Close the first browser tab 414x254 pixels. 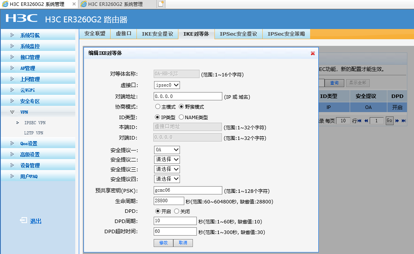[74, 4]
